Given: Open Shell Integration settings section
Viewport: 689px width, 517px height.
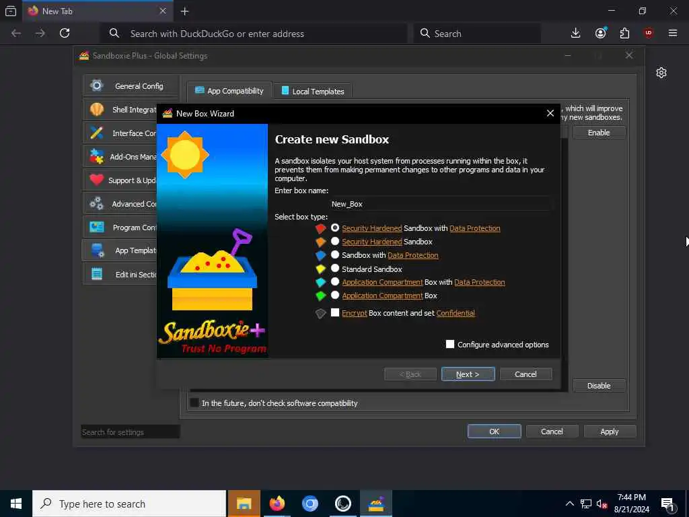Looking at the screenshot, I should tap(120, 110).
